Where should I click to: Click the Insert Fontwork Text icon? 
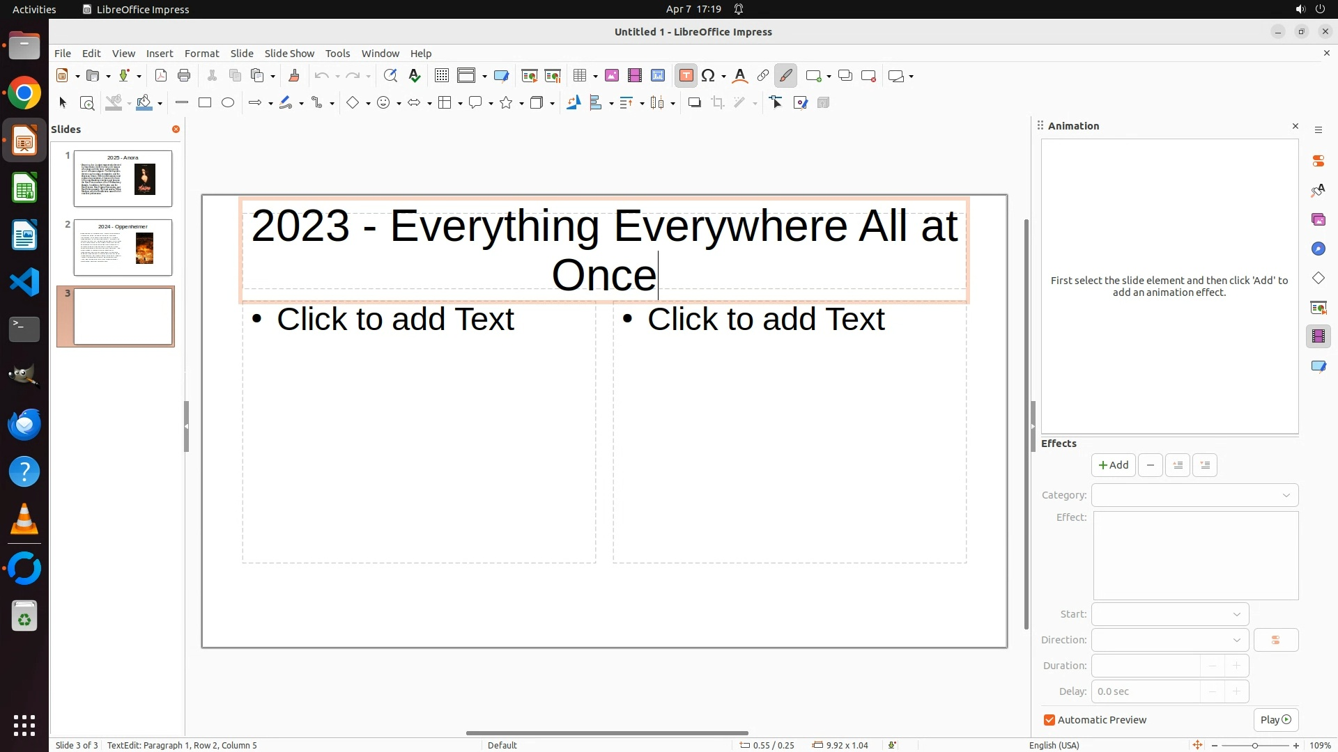click(x=740, y=76)
